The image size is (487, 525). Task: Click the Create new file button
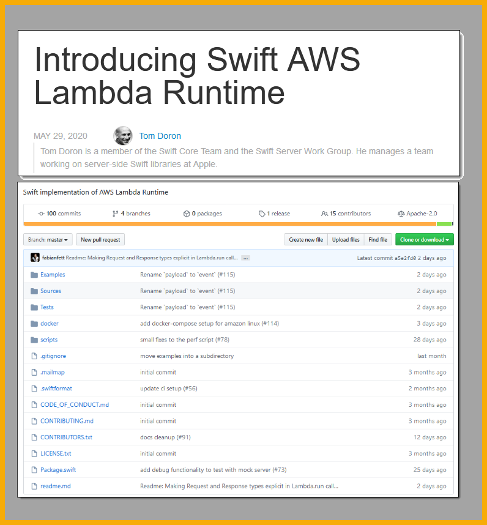(x=306, y=240)
